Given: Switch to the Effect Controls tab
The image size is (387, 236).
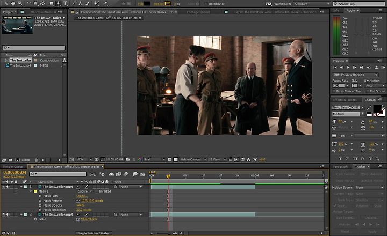Looking at the screenshot, I should [44, 12].
